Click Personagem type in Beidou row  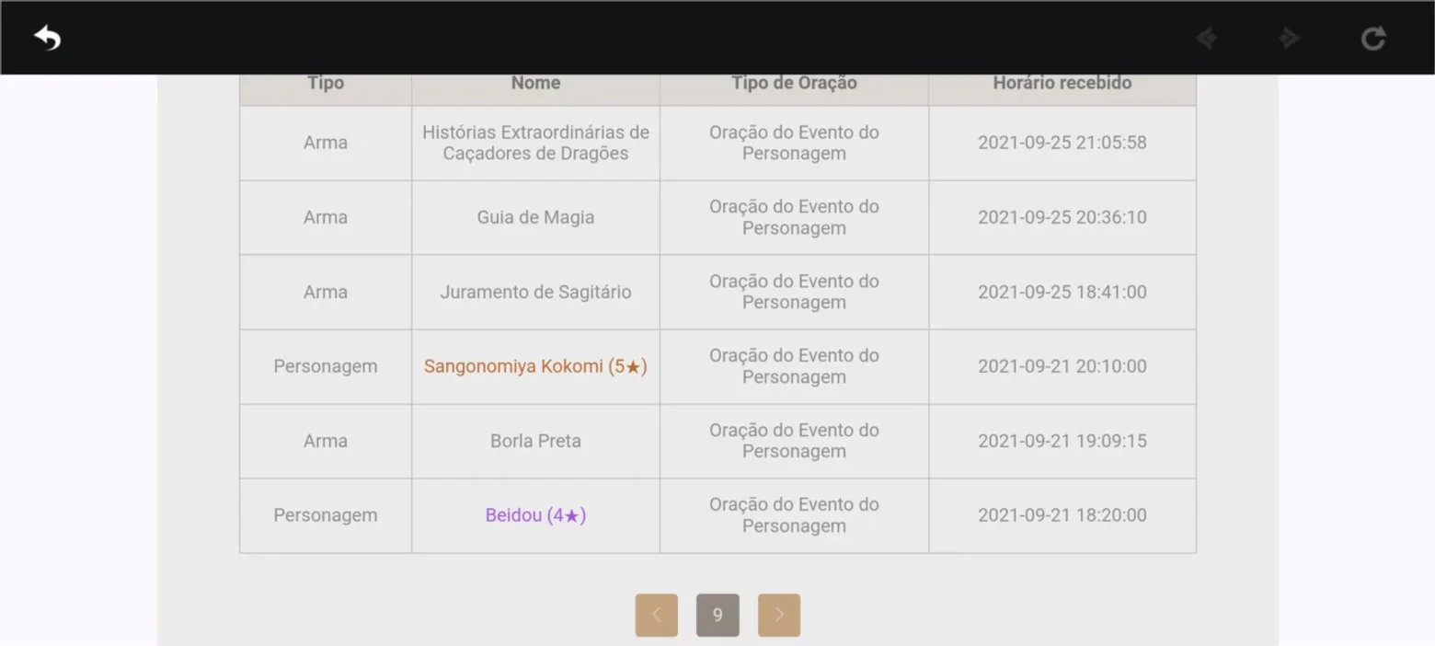326,515
